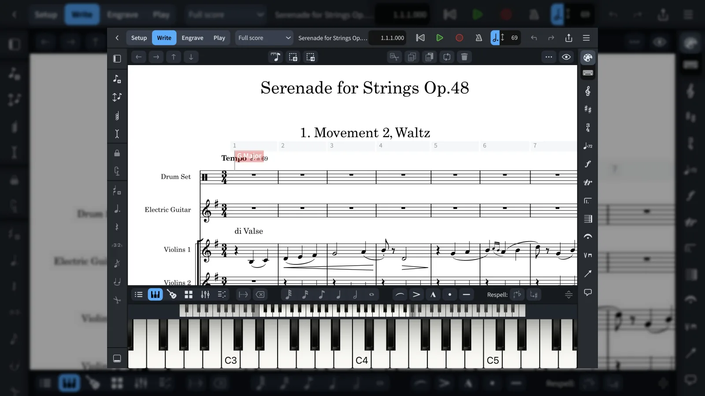Add a staccato dot articulation
Image resolution: width=705 pixels, height=396 pixels.
click(x=449, y=295)
